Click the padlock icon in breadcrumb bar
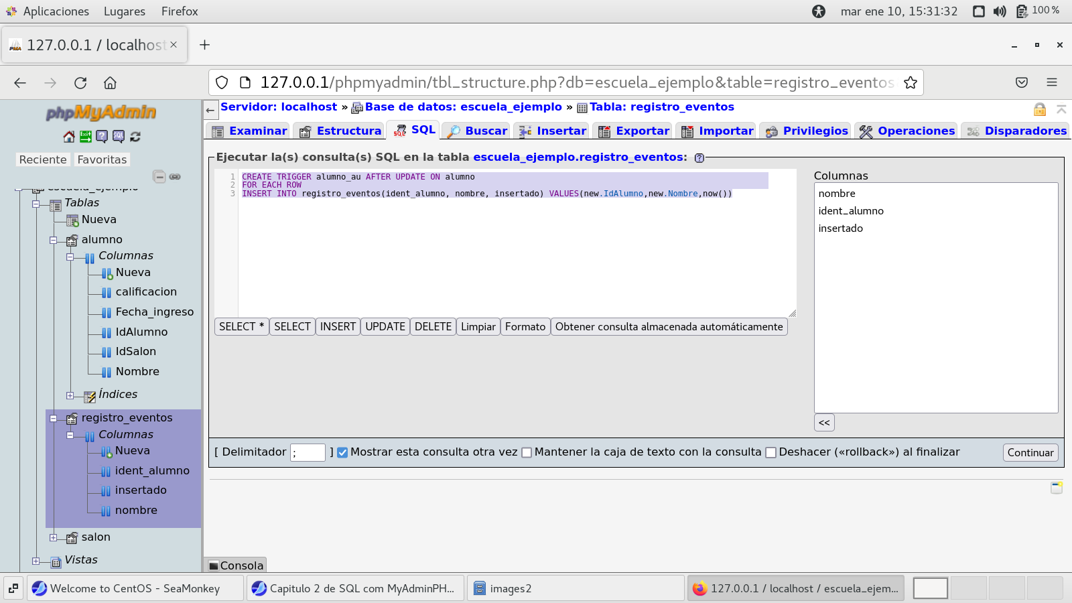Screen dimensions: 1072x603 pyautogui.click(x=1039, y=109)
